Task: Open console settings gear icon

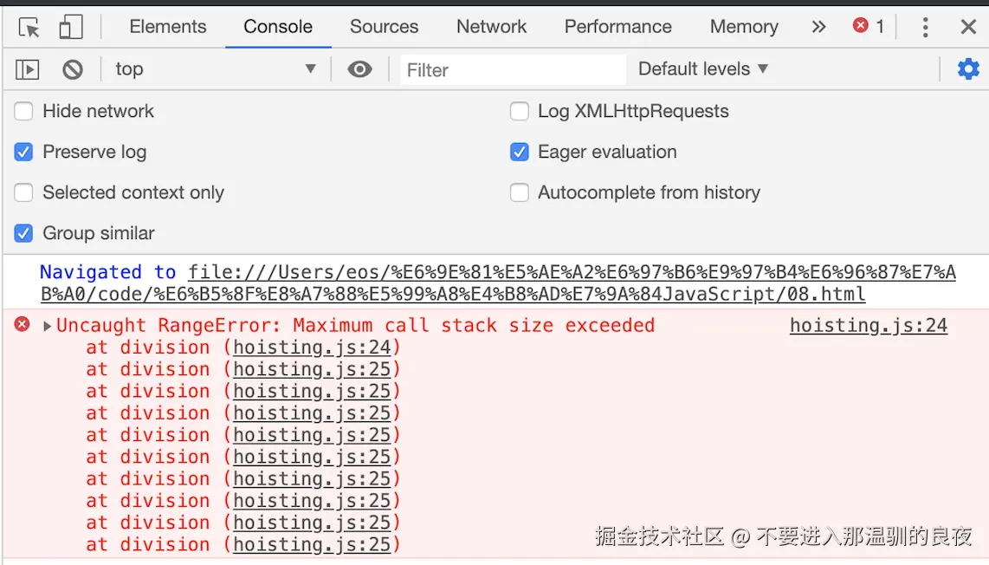Action: pyautogui.click(x=968, y=69)
